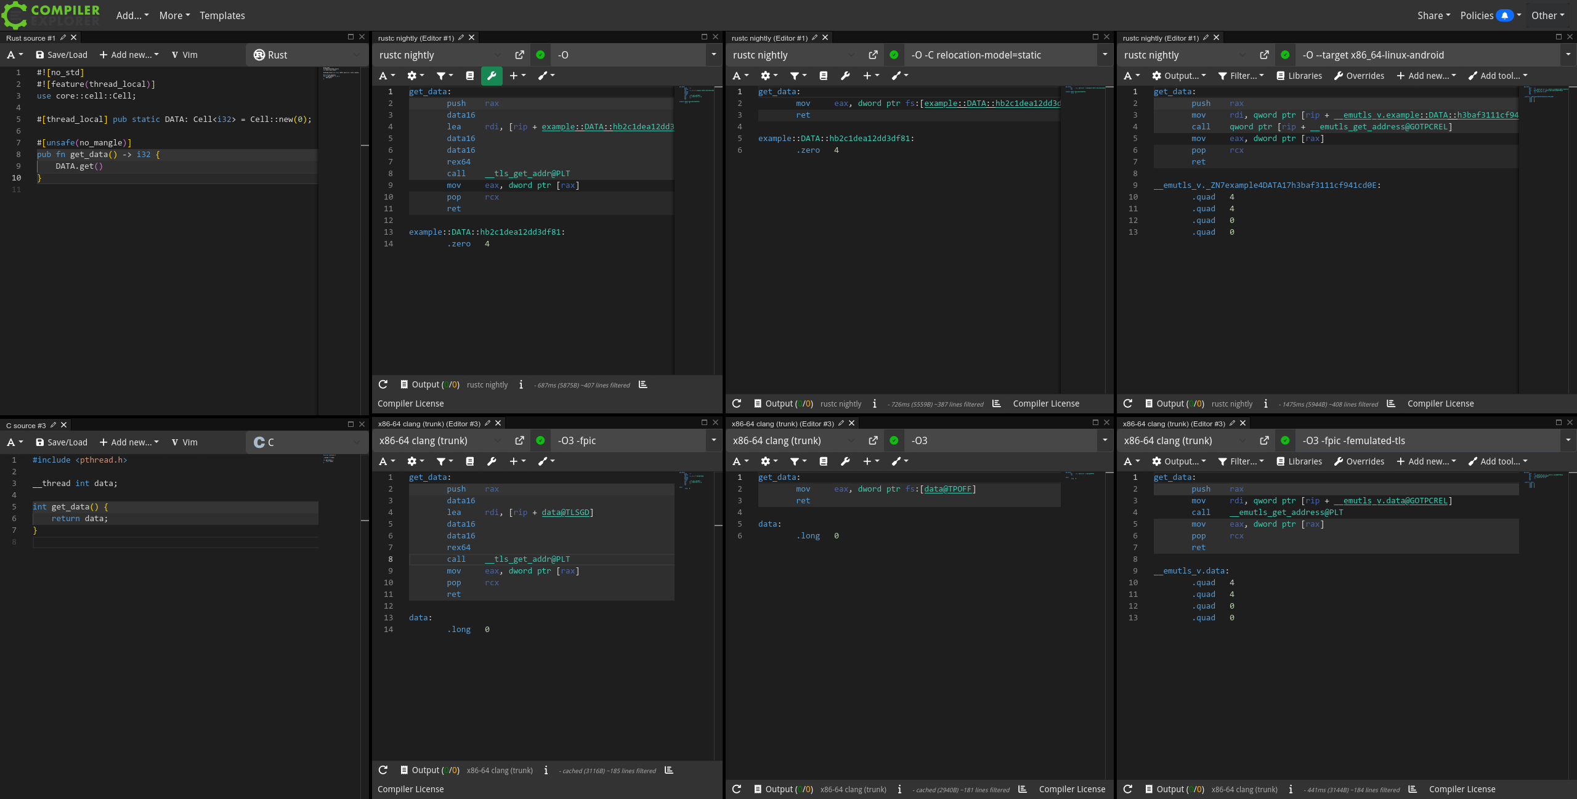Open the Add... menu in top bar
Image resolution: width=1577 pixels, height=799 pixels.
[132, 15]
